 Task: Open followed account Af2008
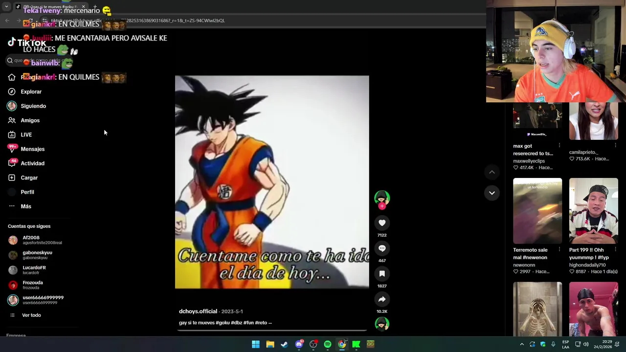(35, 240)
